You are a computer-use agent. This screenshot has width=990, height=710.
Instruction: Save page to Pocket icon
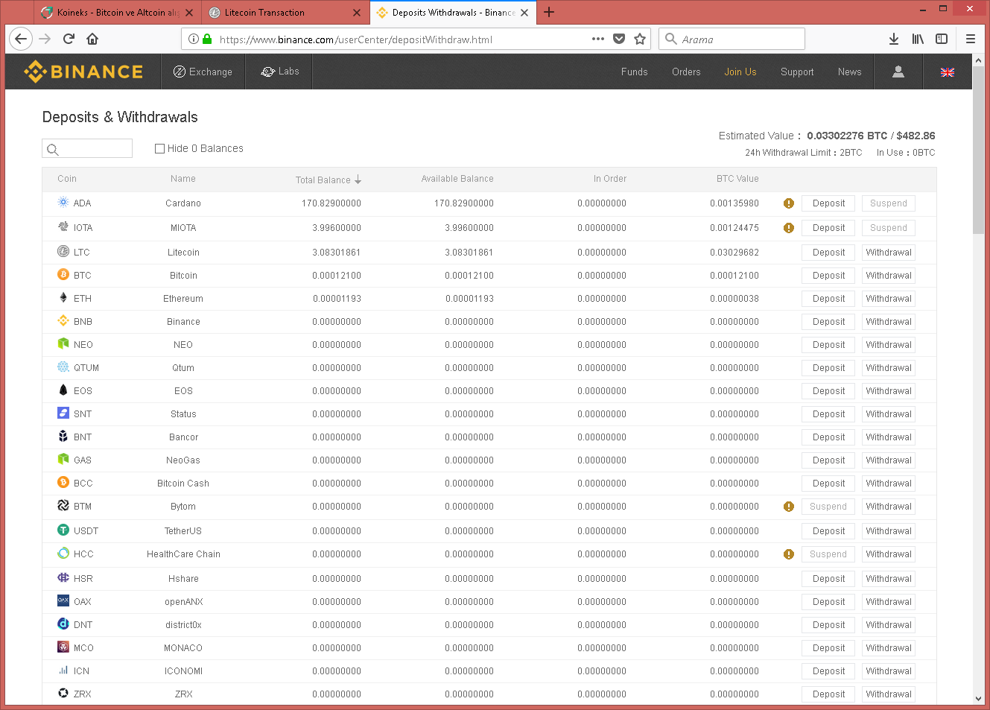(619, 39)
